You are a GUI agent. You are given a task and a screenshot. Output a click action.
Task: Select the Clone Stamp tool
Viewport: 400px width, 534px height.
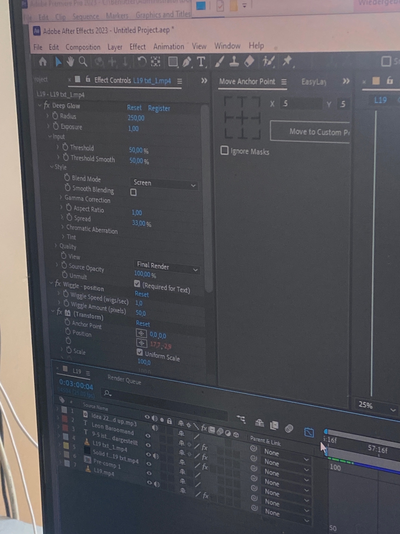pos(234,62)
